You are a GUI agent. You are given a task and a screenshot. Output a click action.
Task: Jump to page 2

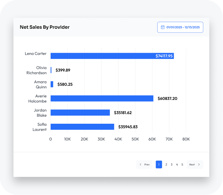166,165
